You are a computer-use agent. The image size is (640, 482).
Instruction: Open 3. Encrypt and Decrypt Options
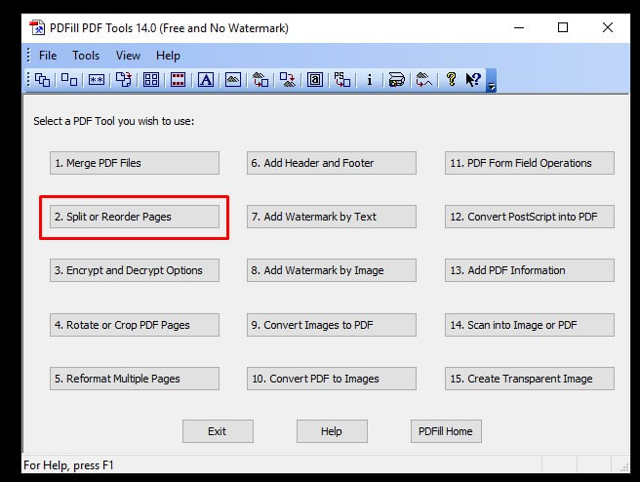click(135, 270)
